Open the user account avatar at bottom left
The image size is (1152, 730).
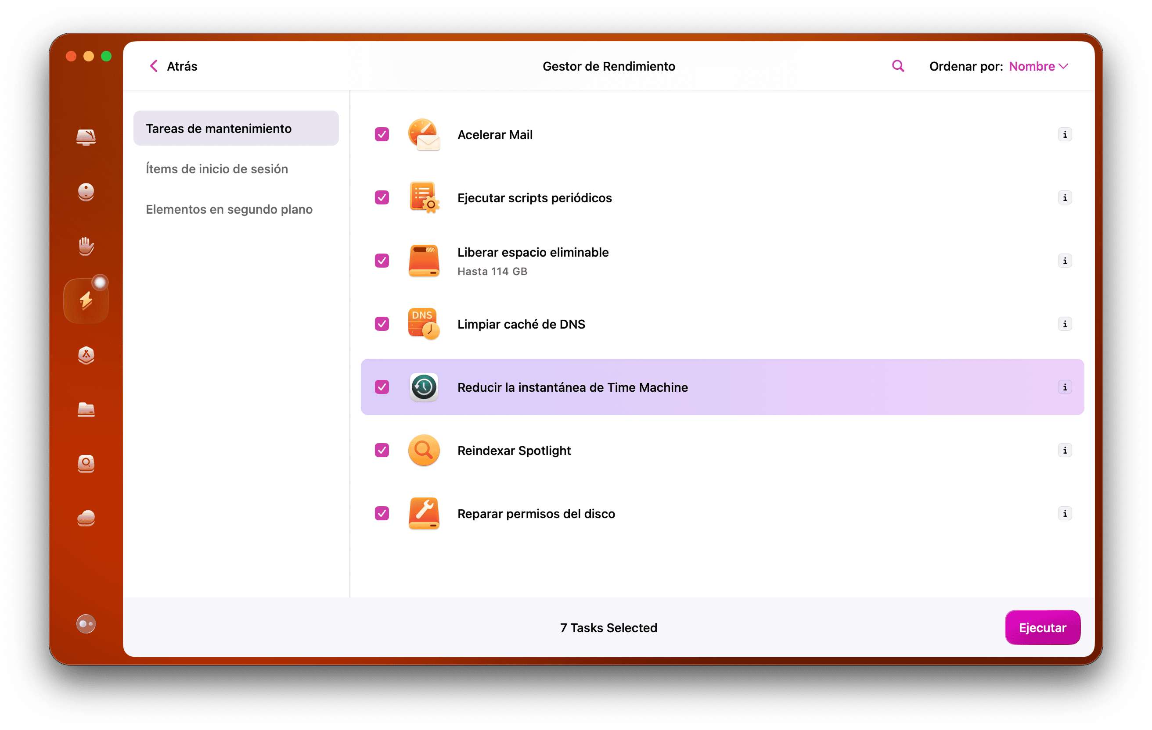coord(86,624)
